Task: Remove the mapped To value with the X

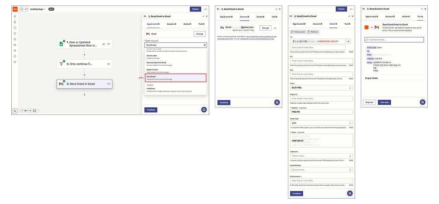Action: [348, 41]
